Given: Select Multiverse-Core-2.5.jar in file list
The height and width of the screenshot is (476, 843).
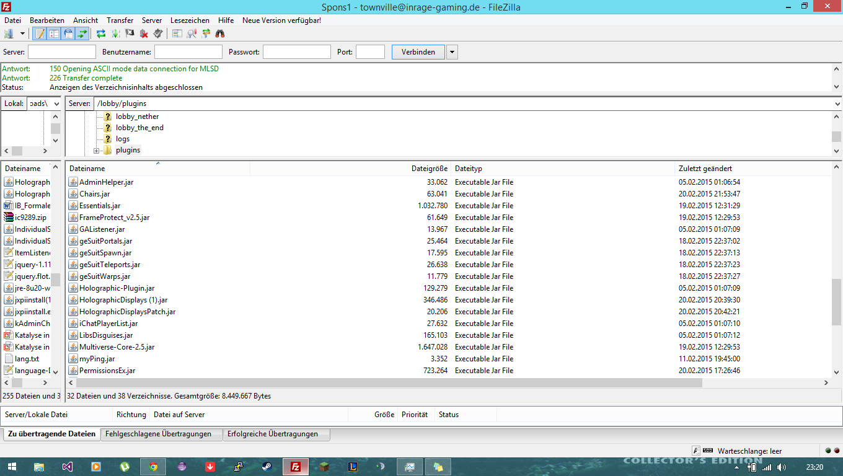Looking at the screenshot, I should pyautogui.click(x=117, y=347).
